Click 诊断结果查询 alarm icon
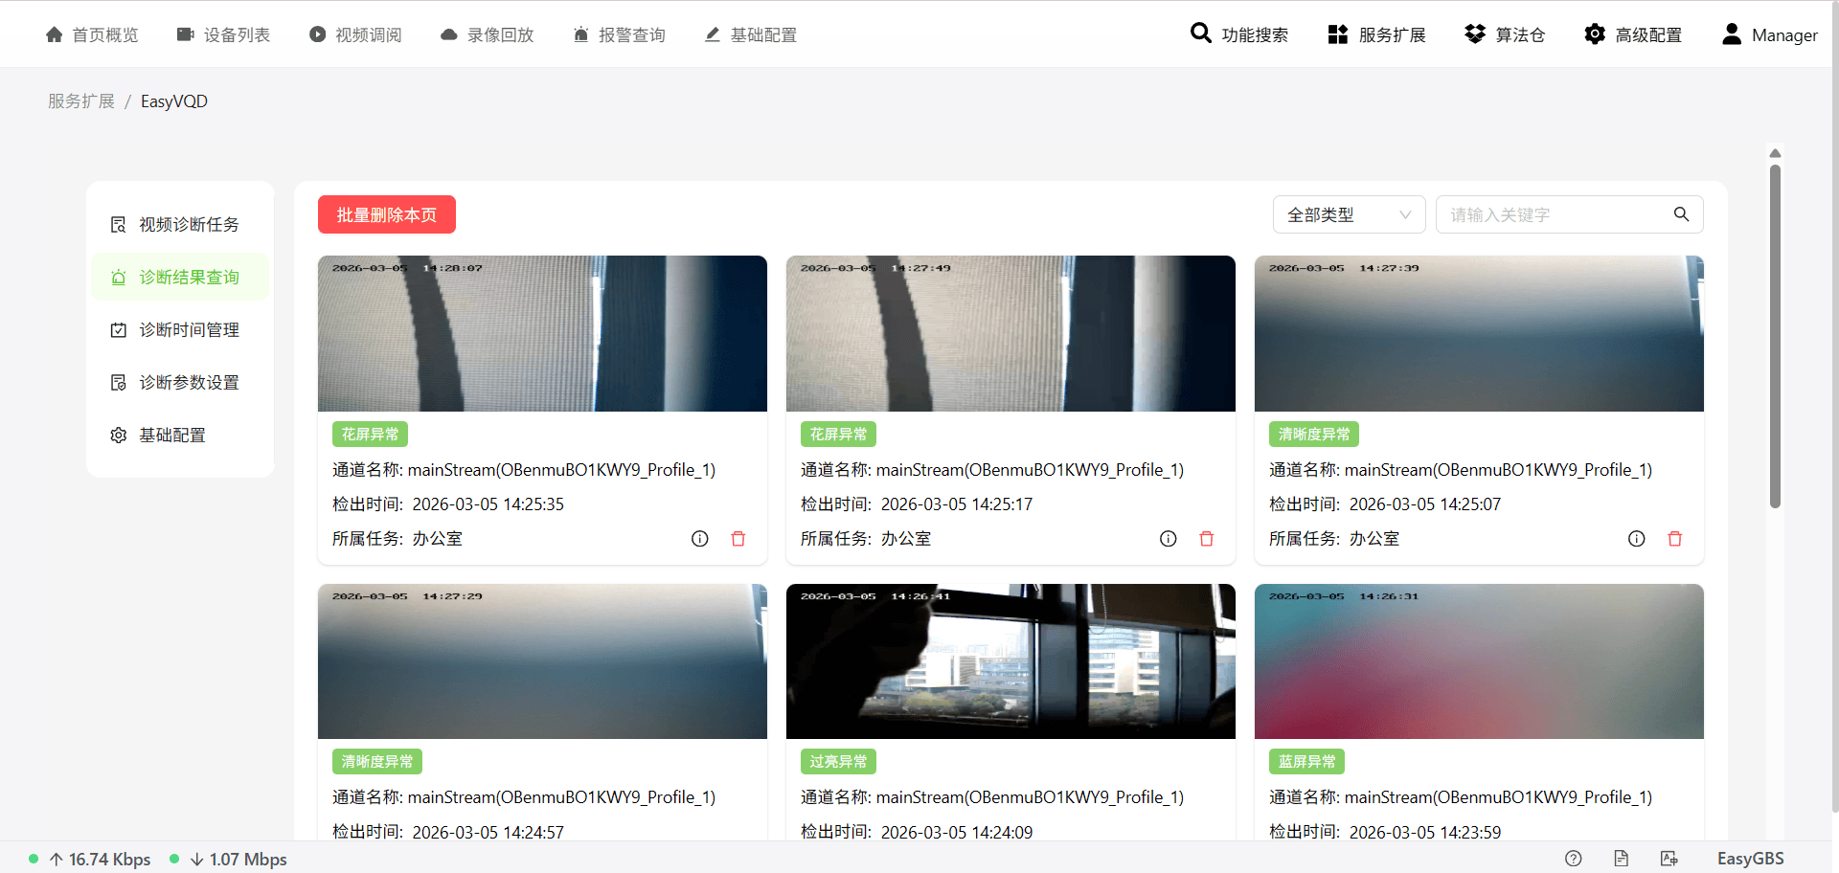Viewport: 1839px width, 873px height. tap(119, 278)
